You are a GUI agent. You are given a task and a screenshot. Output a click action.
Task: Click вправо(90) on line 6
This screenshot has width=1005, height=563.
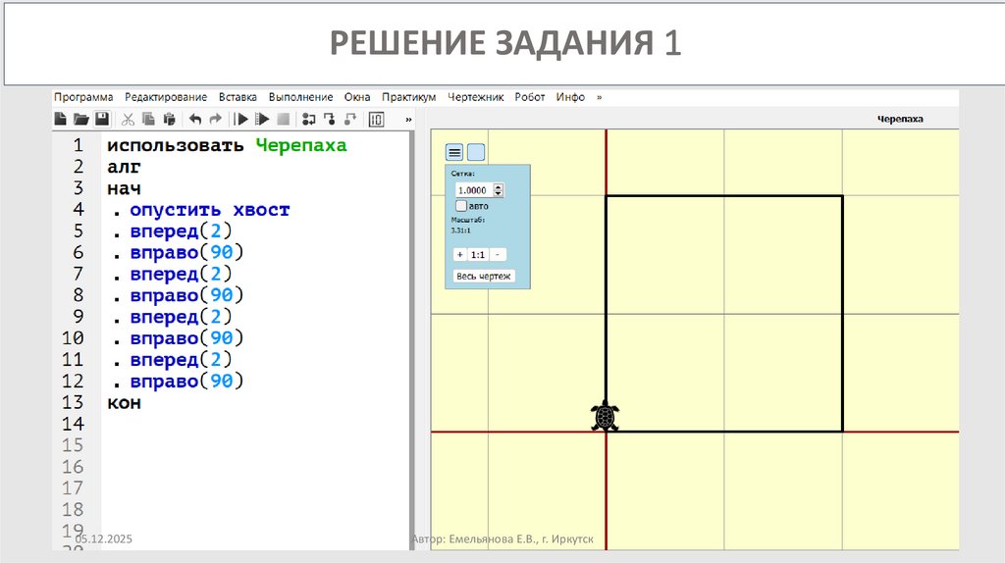(186, 252)
